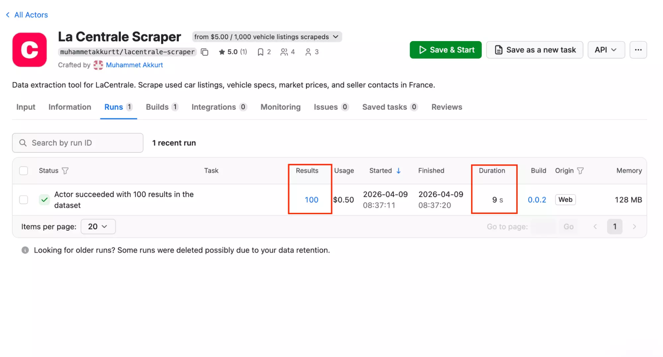Click the Task column header
The width and height of the screenshot is (663, 357).
tap(211, 171)
